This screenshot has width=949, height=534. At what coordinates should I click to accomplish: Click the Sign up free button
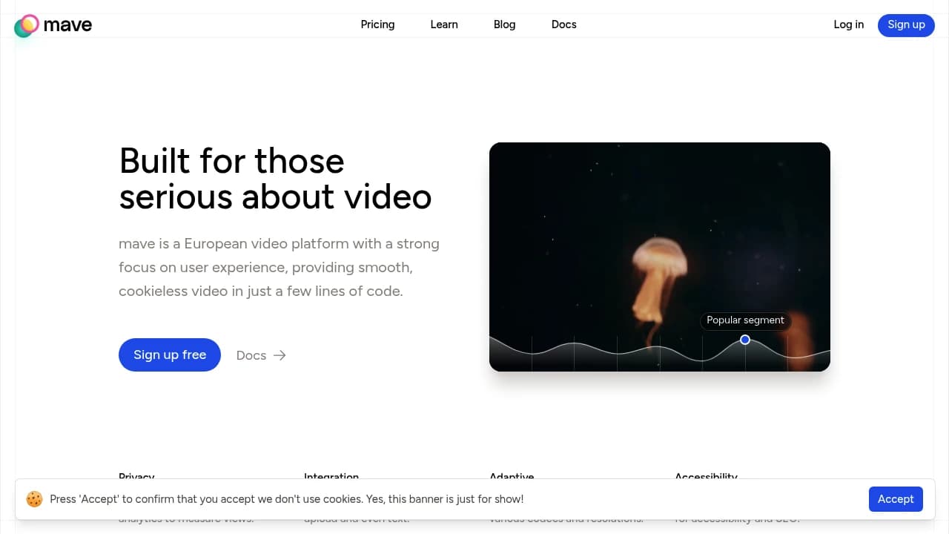170,355
